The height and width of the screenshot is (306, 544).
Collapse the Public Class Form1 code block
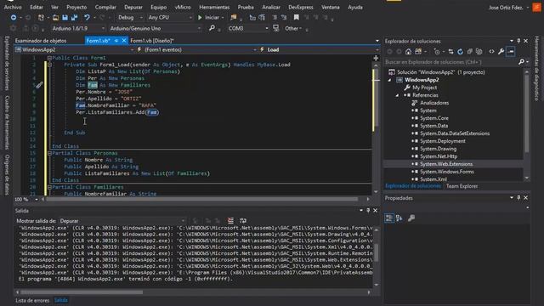pos(49,58)
